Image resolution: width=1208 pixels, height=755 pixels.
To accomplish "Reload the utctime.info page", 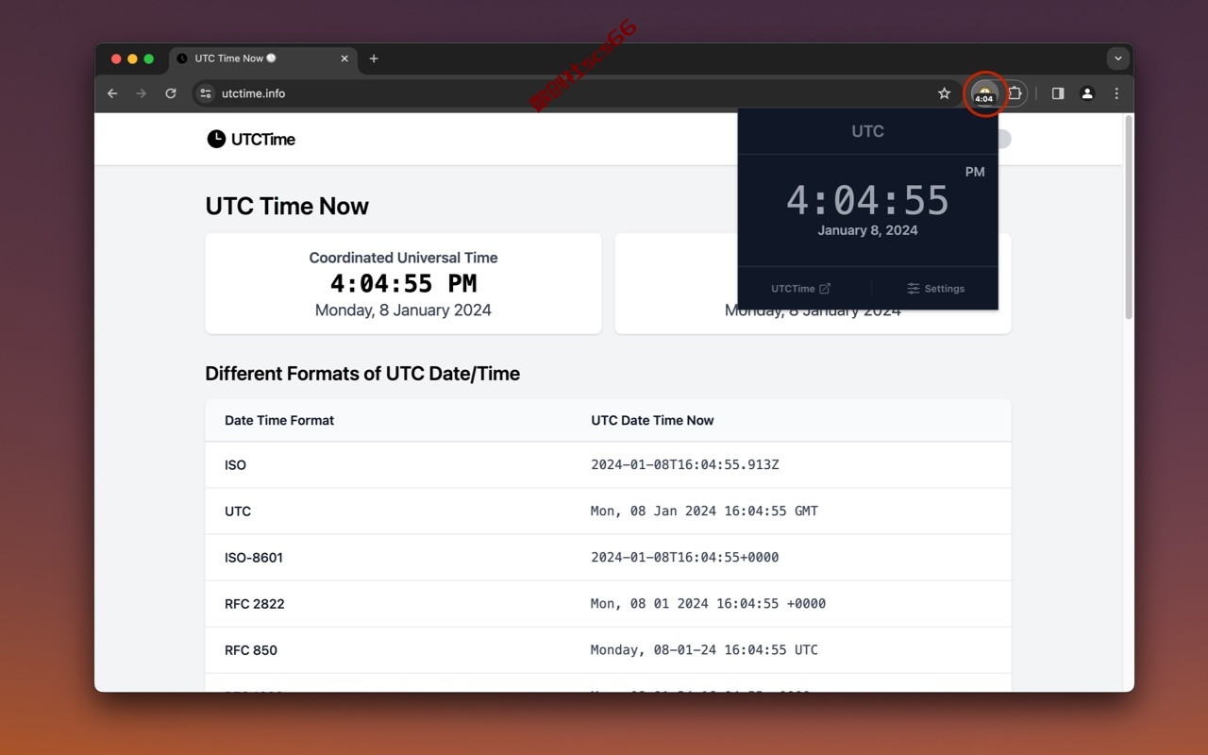I will 171,93.
